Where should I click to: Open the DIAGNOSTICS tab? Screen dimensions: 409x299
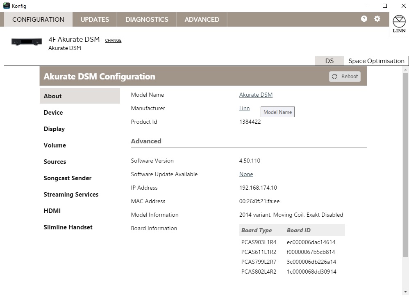click(x=147, y=20)
